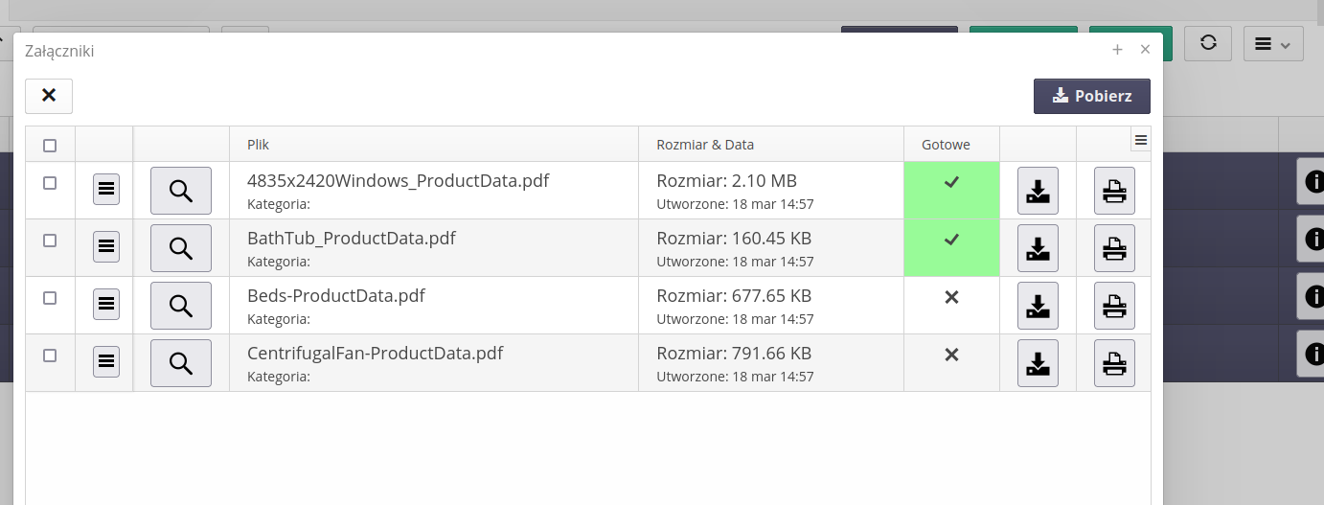Tick the checkbox for BathTub_ProductData.pdf row
The image size is (1324, 505).
(x=50, y=241)
